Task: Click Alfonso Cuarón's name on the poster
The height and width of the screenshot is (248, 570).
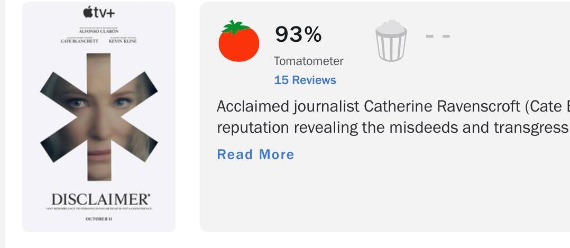Action: pyautogui.click(x=98, y=32)
